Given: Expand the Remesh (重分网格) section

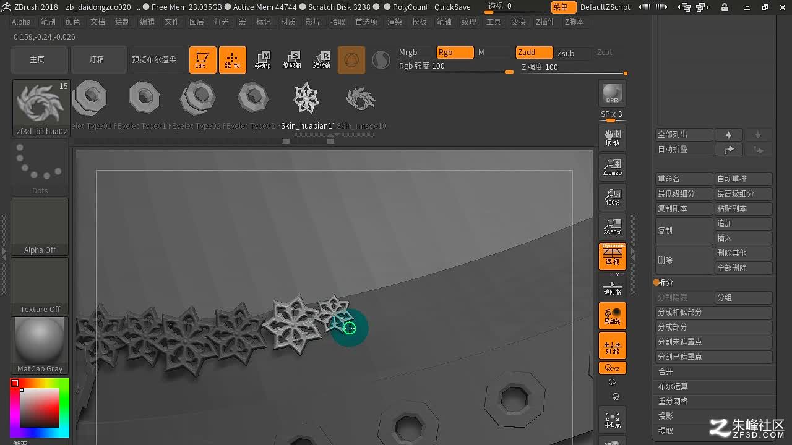Looking at the screenshot, I should (673, 401).
